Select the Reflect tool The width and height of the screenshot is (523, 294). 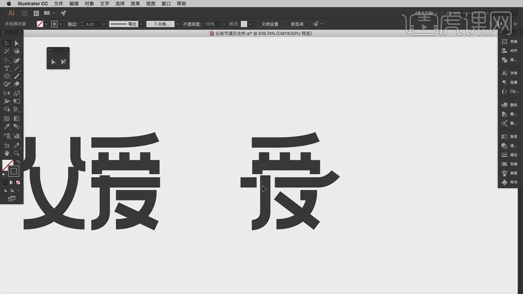point(7,93)
